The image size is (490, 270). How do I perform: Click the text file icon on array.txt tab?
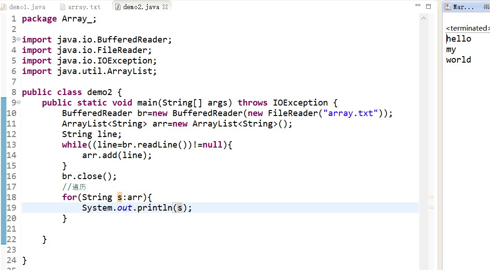point(63,7)
